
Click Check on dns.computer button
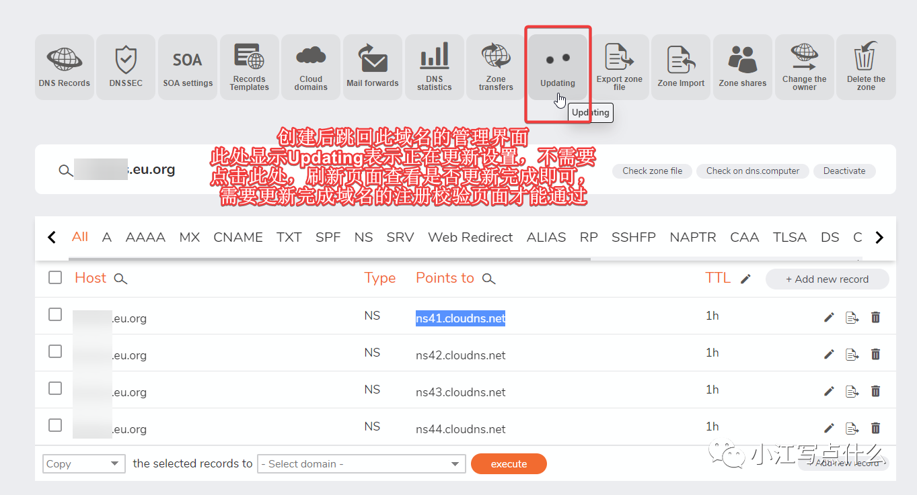pyautogui.click(x=753, y=171)
